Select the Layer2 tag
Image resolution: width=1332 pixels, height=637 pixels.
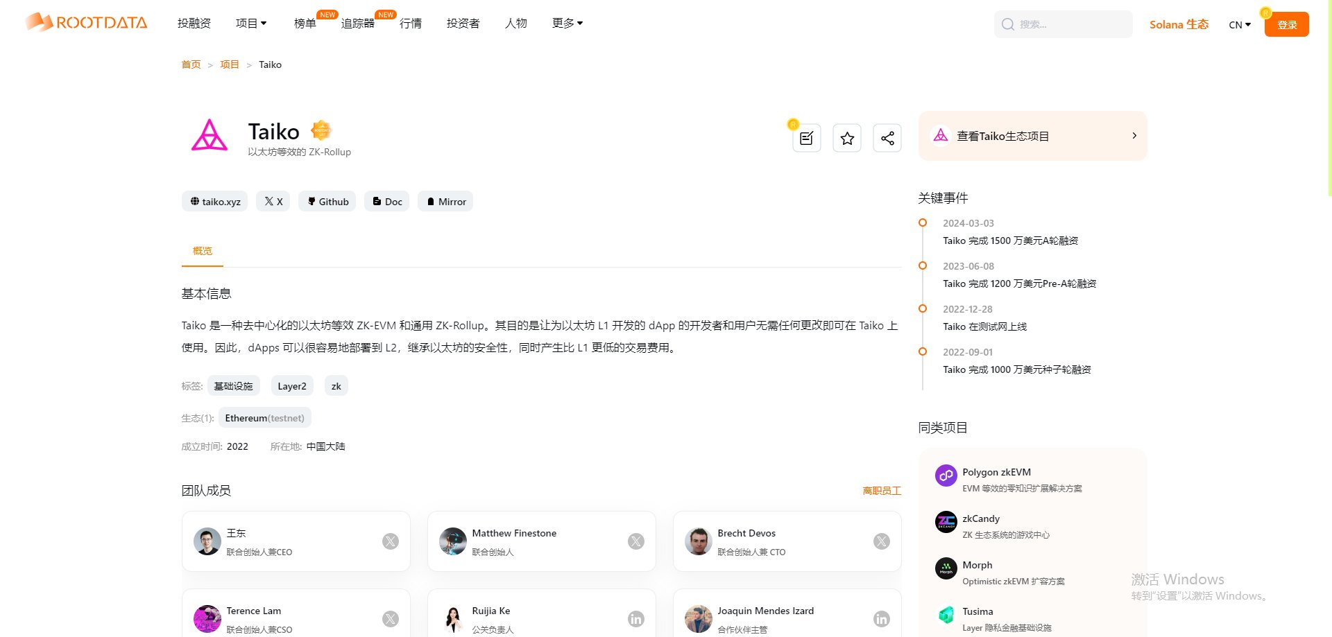292,386
